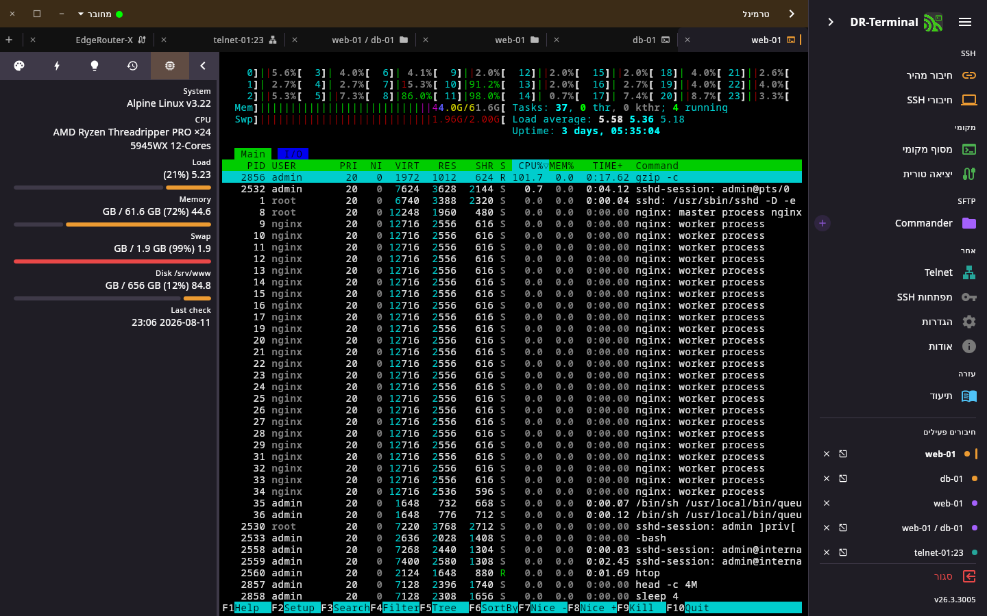Sort by the PID column header
Screen dimensions: 987x616
point(256,166)
